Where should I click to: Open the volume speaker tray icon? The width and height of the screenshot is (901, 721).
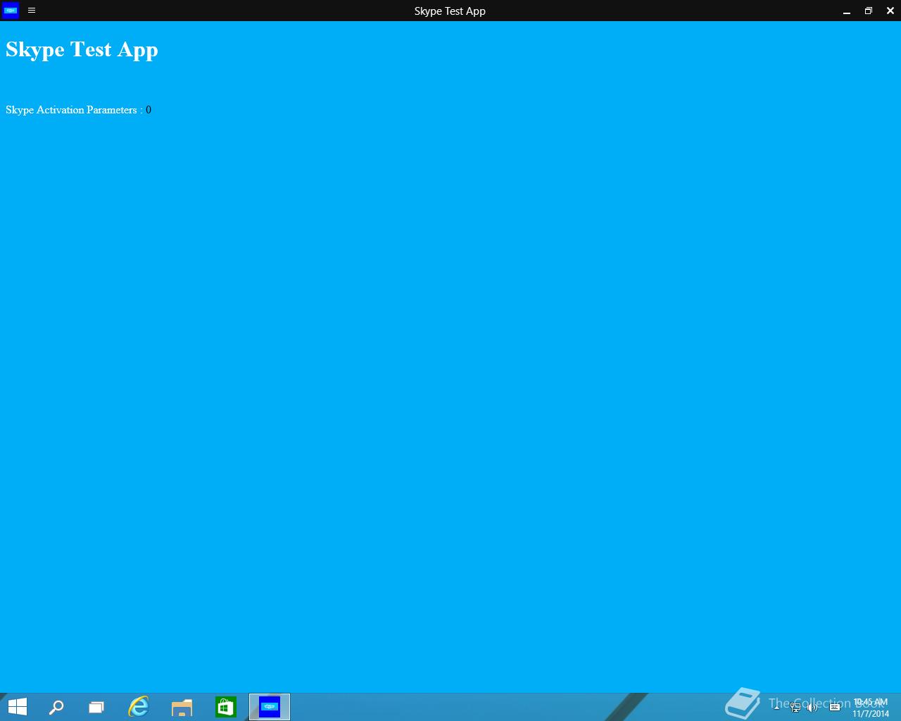tap(812, 707)
